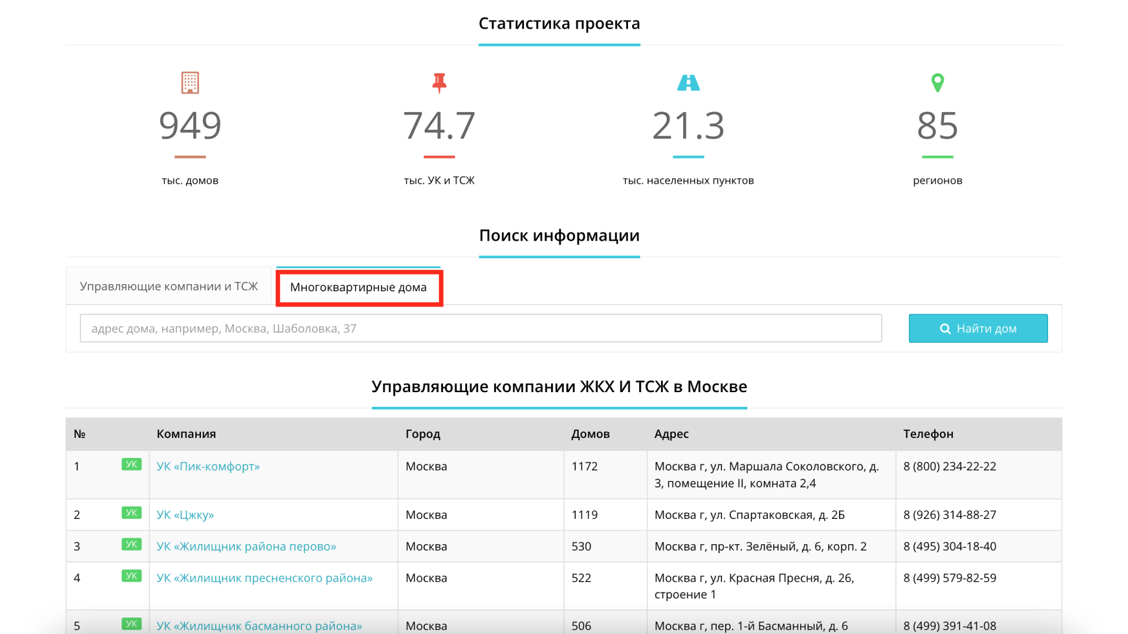Click phone number 8 (926) 314-88-27
This screenshot has height=634, width=1128.
pos(950,515)
